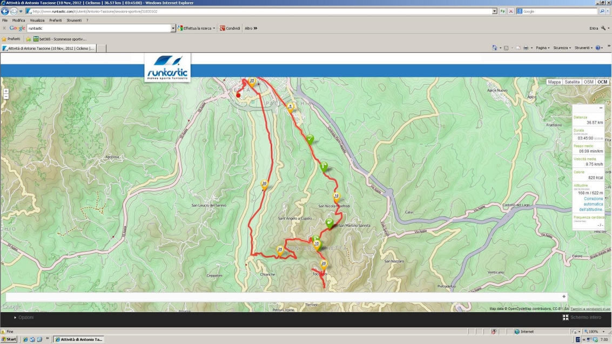The height and width of the screenshot is (344, 612).
Task: Stop loading with the red X icon
Action: coord(510,11)
